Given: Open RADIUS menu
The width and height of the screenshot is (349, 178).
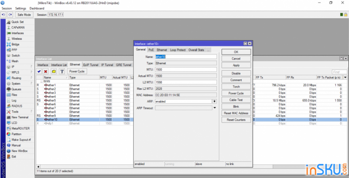Looking at the screenshot, I should [17, 106].
